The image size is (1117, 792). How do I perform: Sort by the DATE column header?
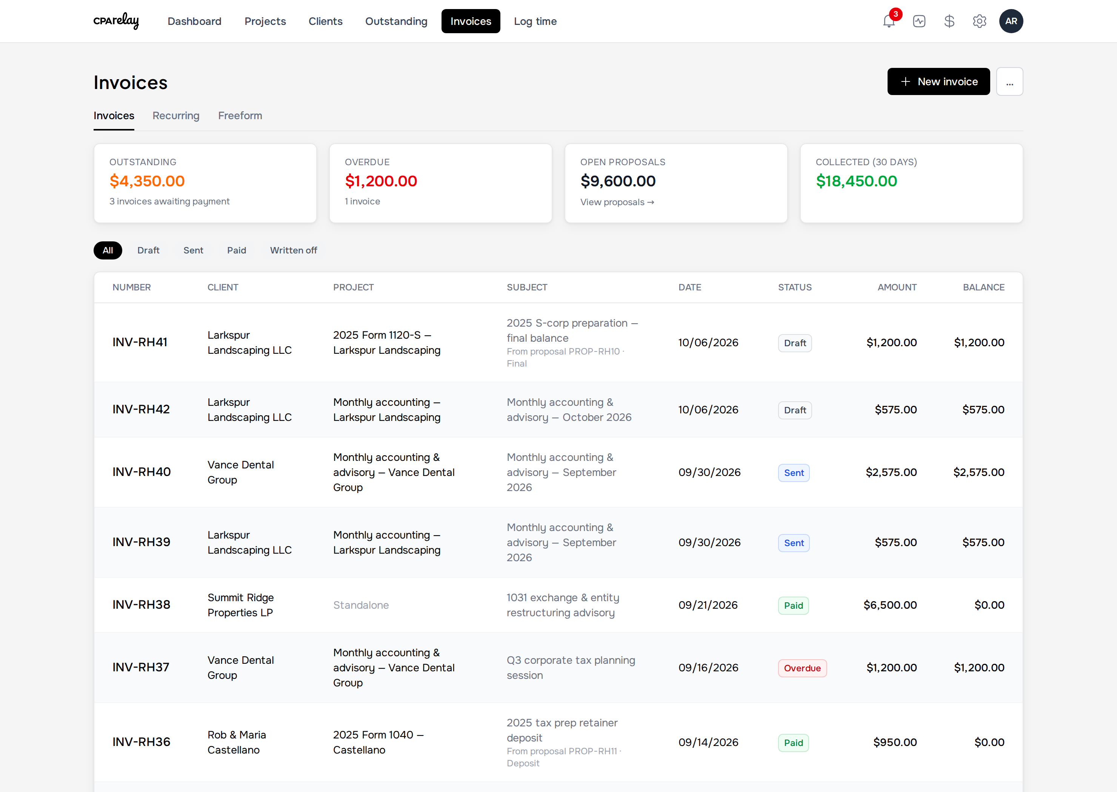click(689, 287)
